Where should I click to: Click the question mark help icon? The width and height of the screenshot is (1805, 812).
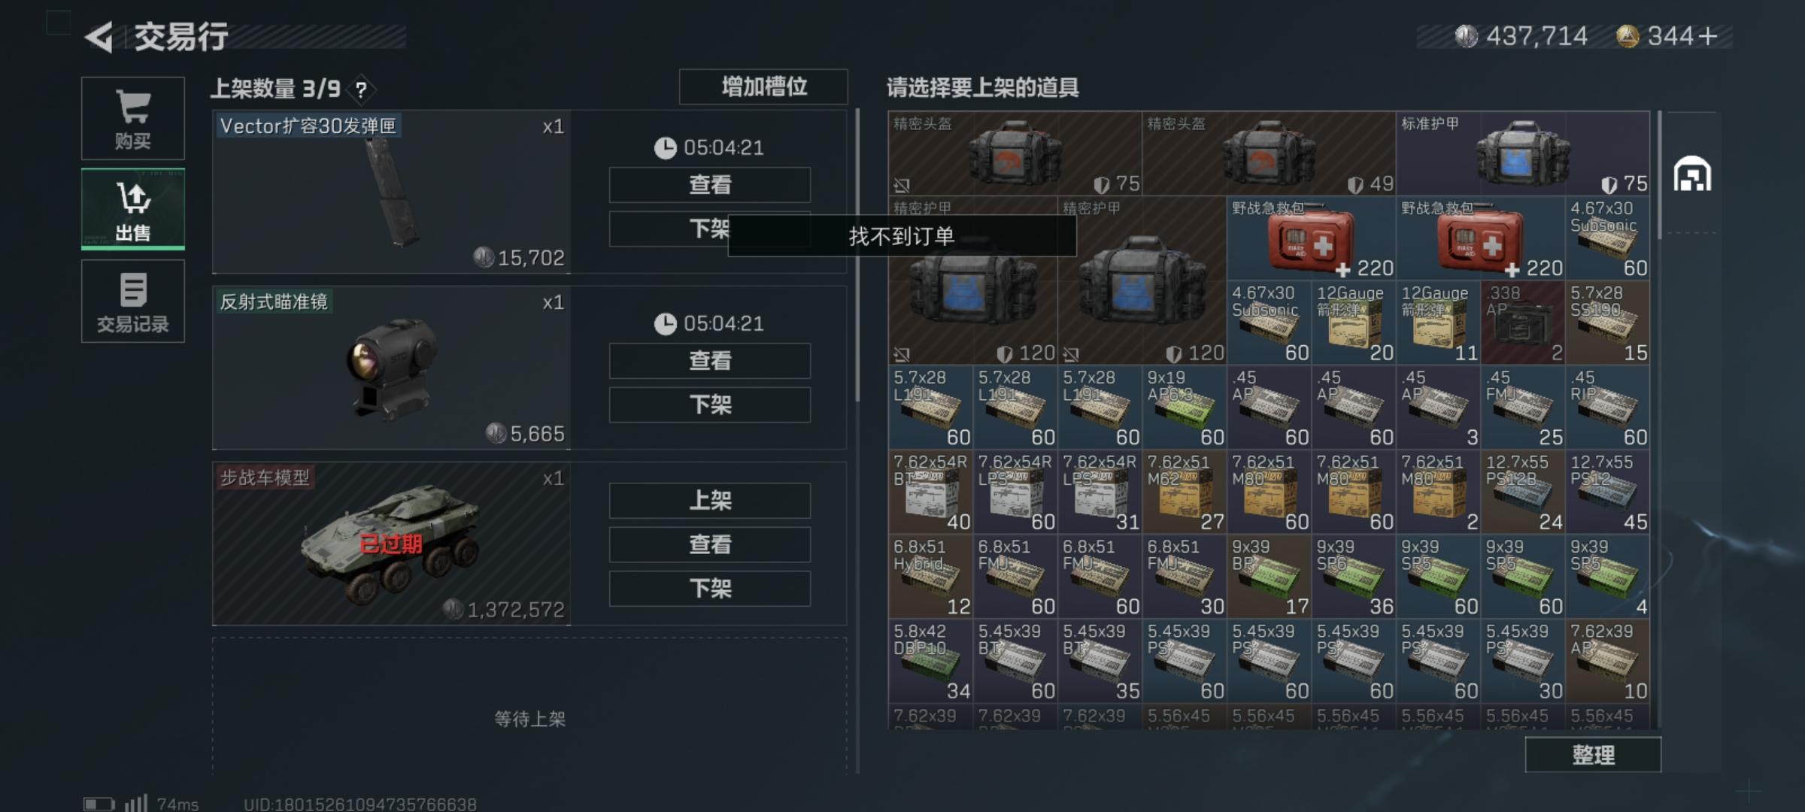click(x=362, y=90)
